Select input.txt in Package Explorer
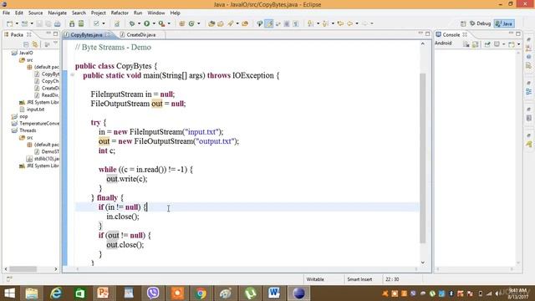Screen dimensions: 535x301 pos(35,110)
